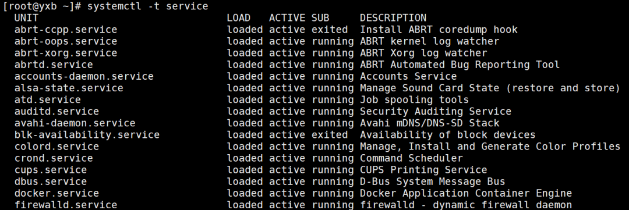Select accounts-daemon.service unit name
Screen dimensions: 629x210
[x=84, y=76]
